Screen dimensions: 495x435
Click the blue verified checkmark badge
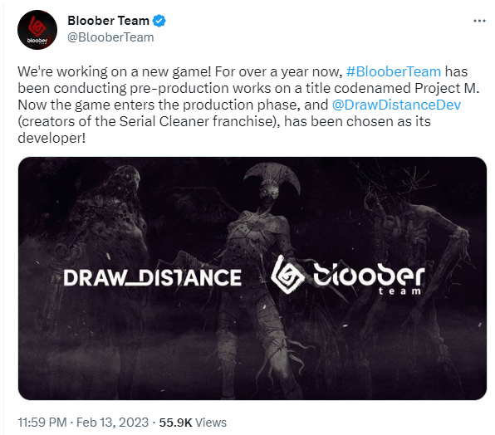point(159,21)
